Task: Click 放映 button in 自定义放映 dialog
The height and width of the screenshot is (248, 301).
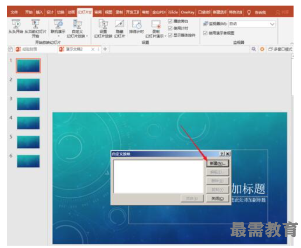Action: tap(192, 199)
